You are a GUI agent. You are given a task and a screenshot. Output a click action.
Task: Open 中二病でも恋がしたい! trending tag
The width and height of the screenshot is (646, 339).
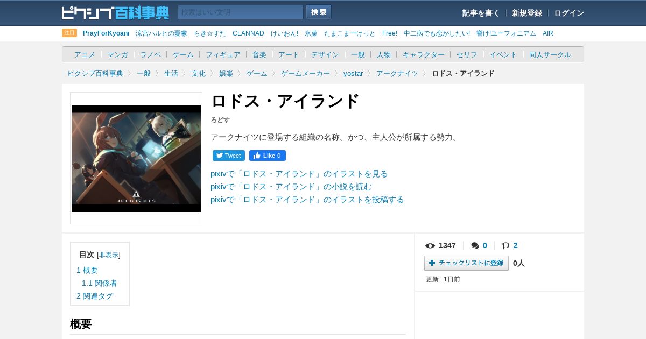(437, 33)
